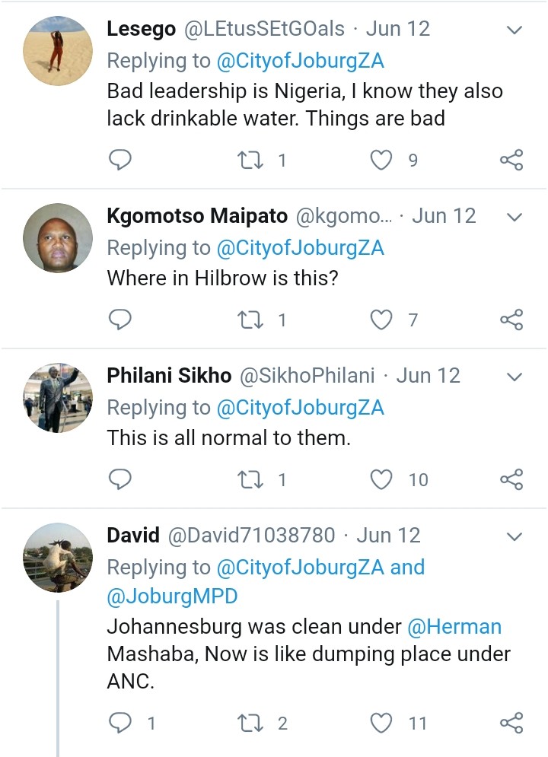Like Lesego's tweet with 9 likes
The height and width of the screenshot is (757, 548).
pos(381,160)
